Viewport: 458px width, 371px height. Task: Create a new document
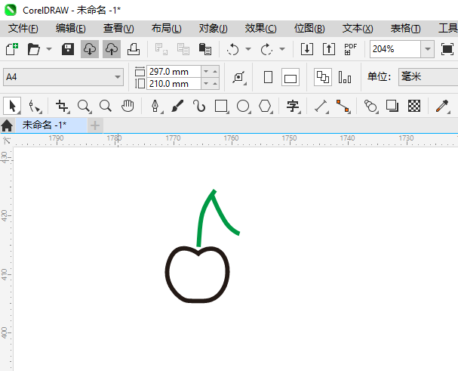(x=12, y=49)
